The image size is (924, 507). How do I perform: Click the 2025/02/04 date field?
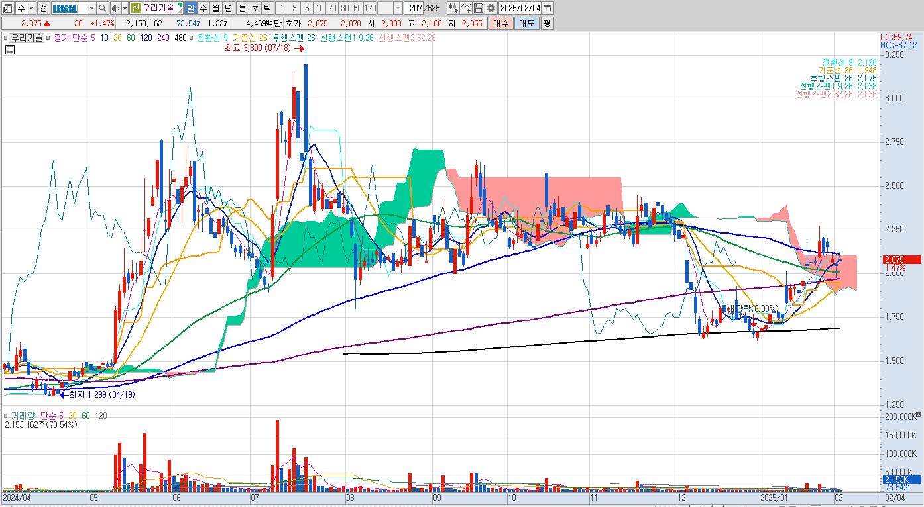(x=520, y=8)
